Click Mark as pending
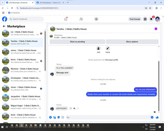Image resolution: width=164 pixels, height=131 pixels. point(77,42)
